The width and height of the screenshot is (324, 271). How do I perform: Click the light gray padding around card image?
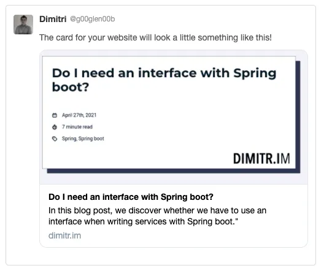pyautogui.click(x=174, y=178)
